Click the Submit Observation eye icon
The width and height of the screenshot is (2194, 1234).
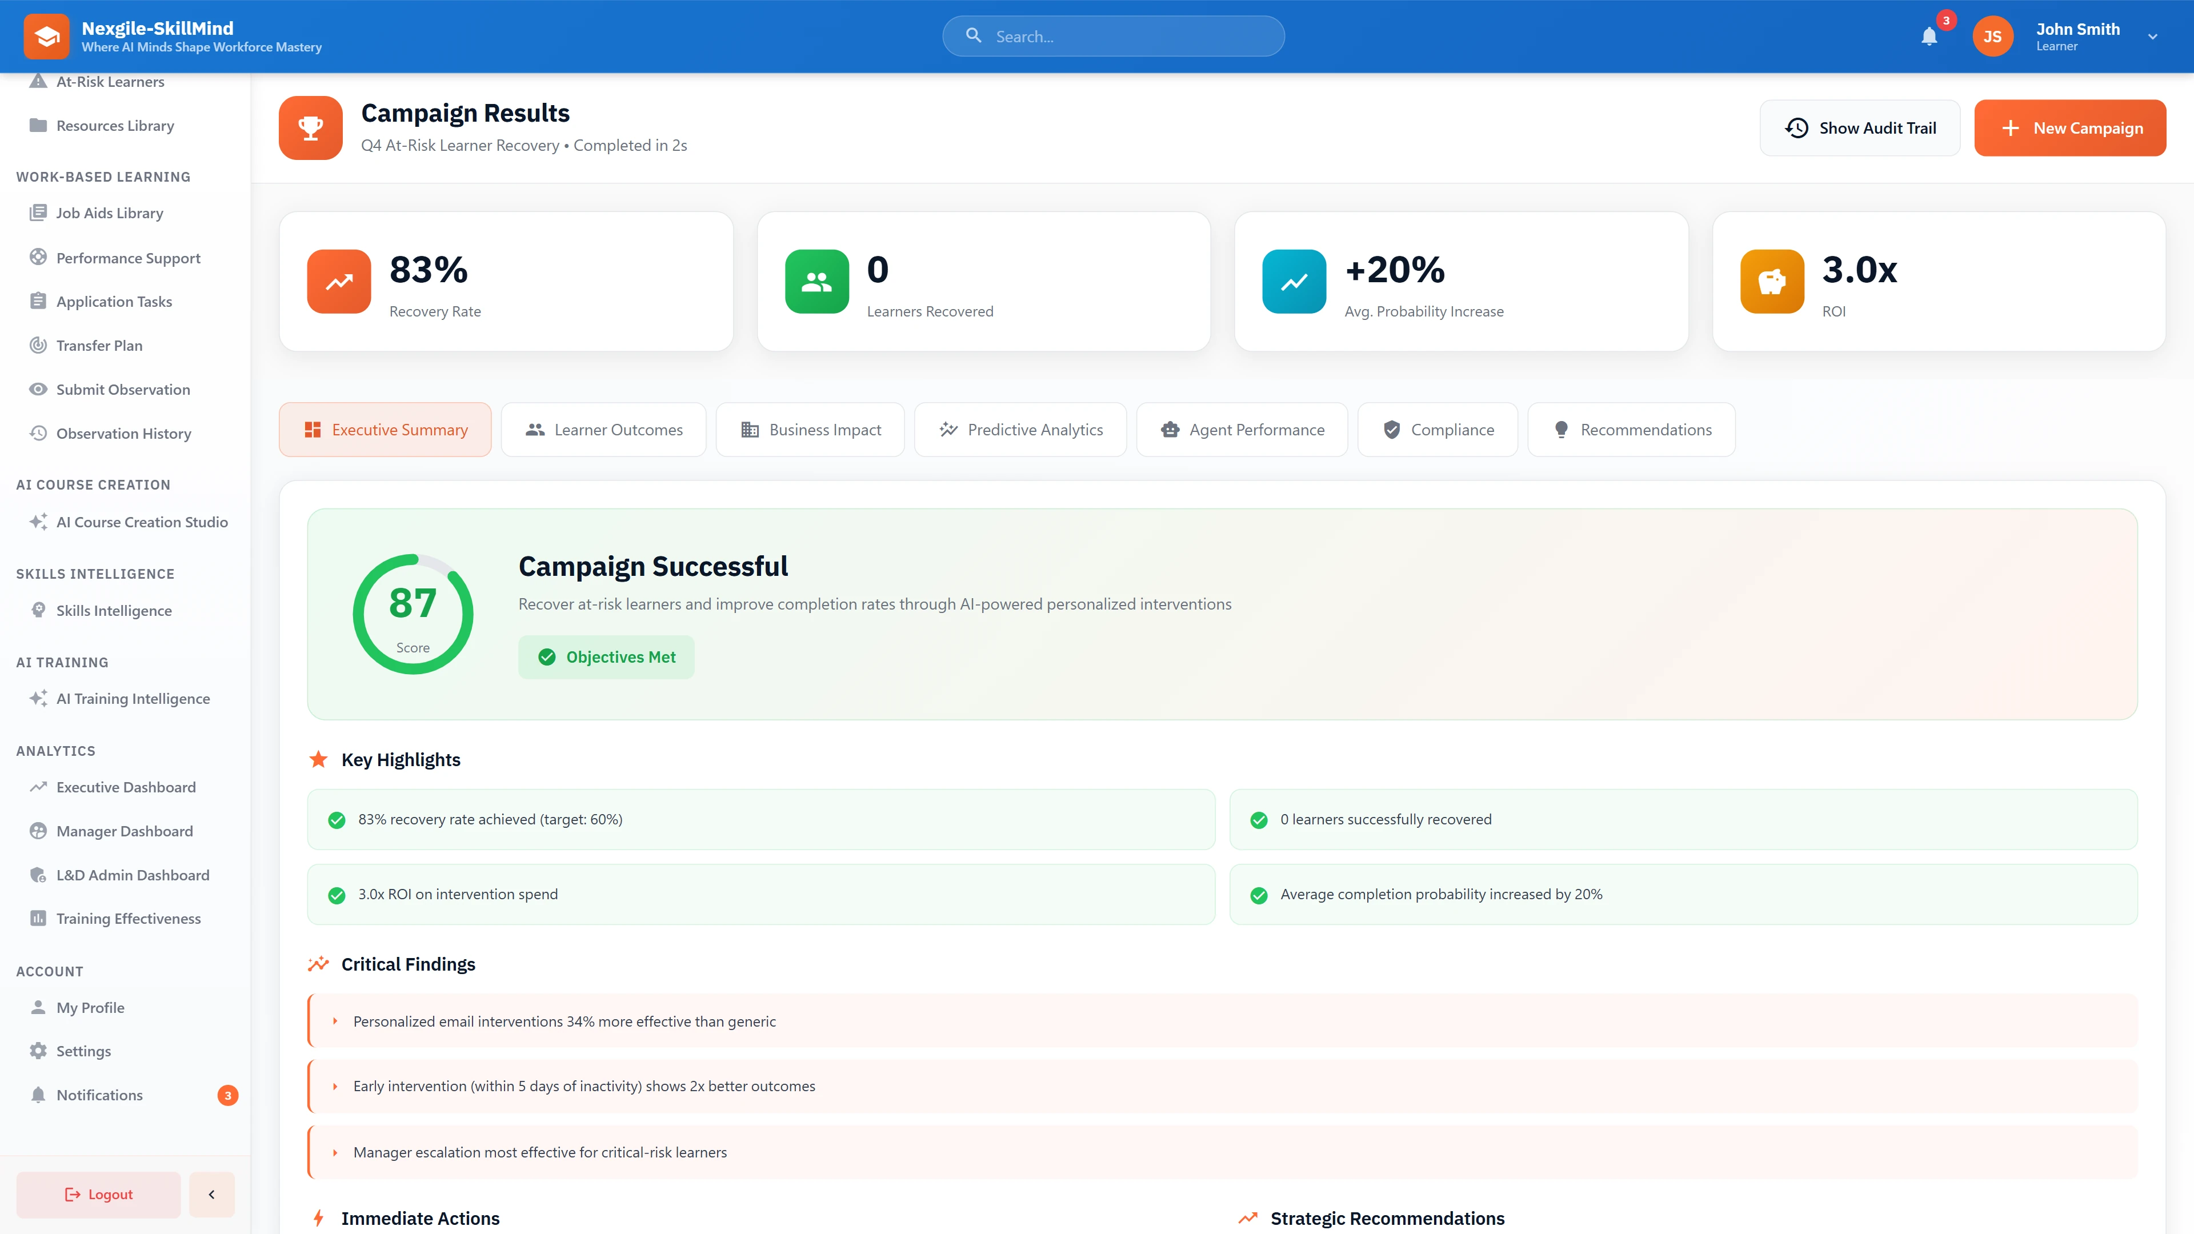point(38,389)
